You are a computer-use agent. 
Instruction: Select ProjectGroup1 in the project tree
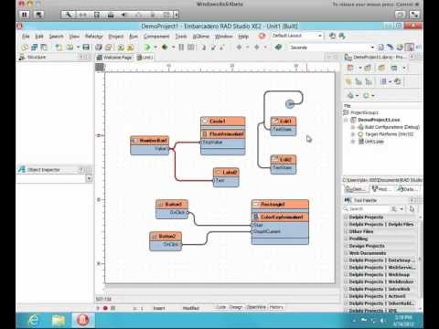coord(364,112)
